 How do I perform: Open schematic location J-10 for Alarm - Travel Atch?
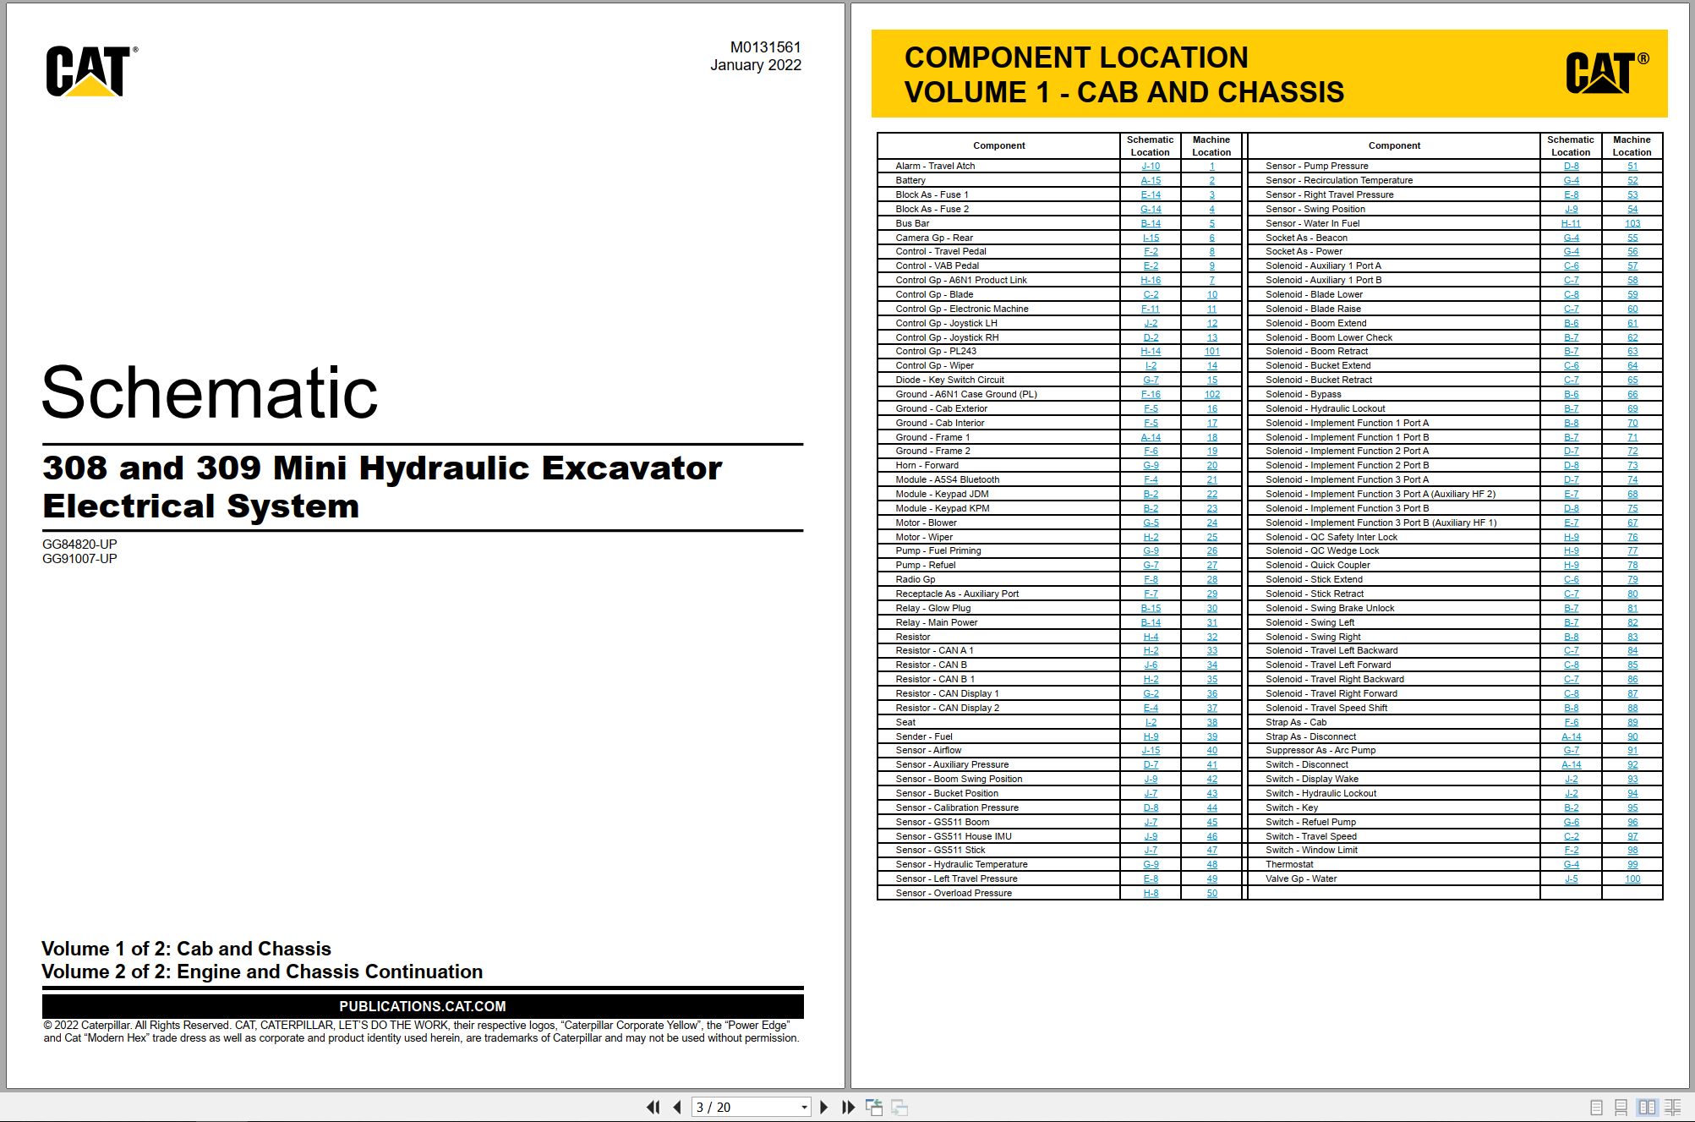point(1151,166)
